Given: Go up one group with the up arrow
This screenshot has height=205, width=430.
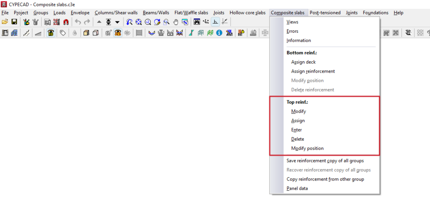Looking at the screenshot, I should (x=99, y=22).
